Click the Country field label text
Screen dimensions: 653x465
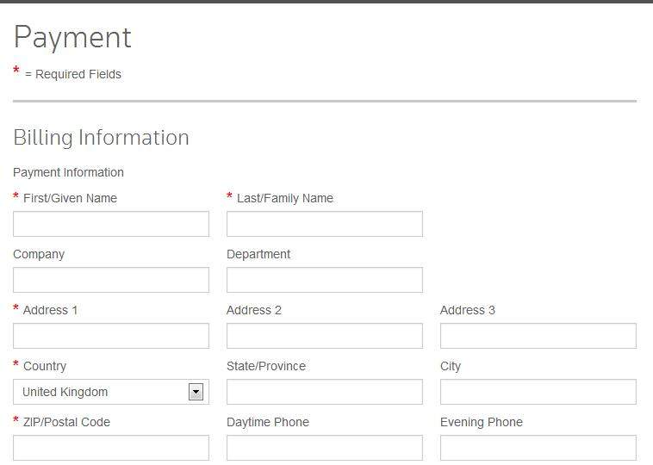pyautogui.click(x=45, y=366)
